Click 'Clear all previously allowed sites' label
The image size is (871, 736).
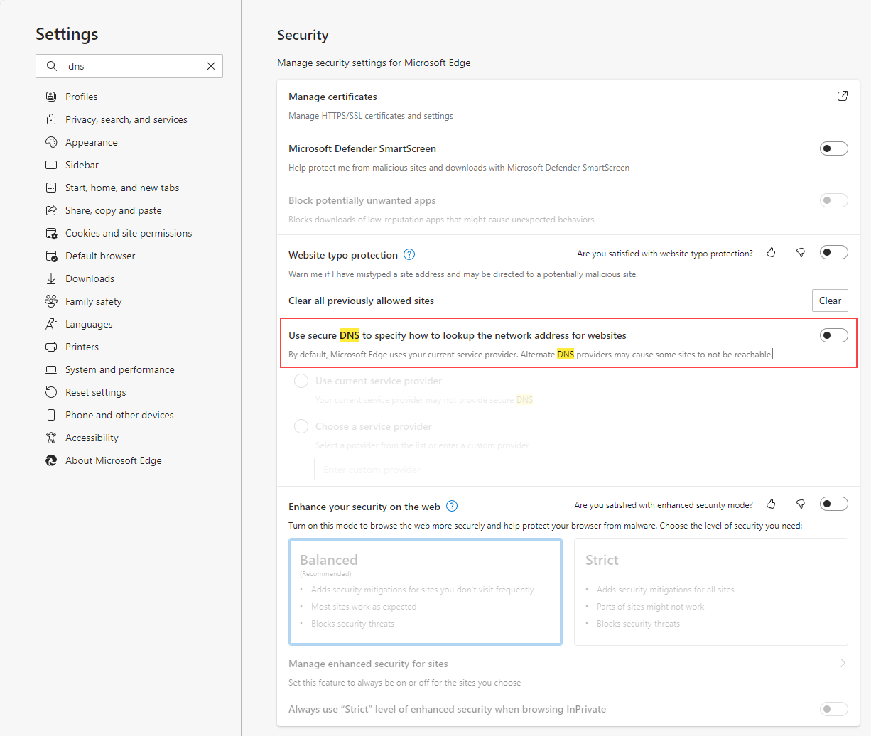[x=361, y=301]
